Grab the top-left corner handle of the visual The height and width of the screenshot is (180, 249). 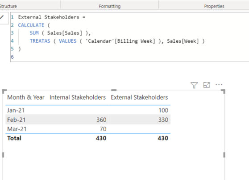(4, 91)
